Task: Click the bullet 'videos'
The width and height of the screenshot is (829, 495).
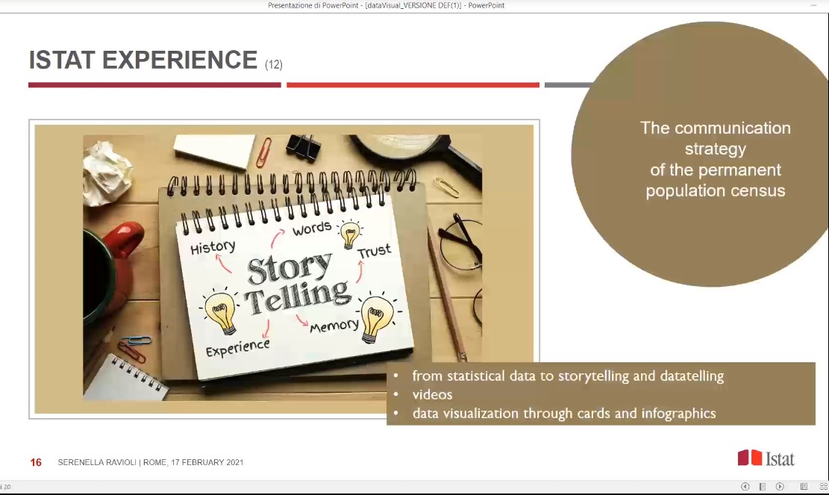Action: point(433,394)
